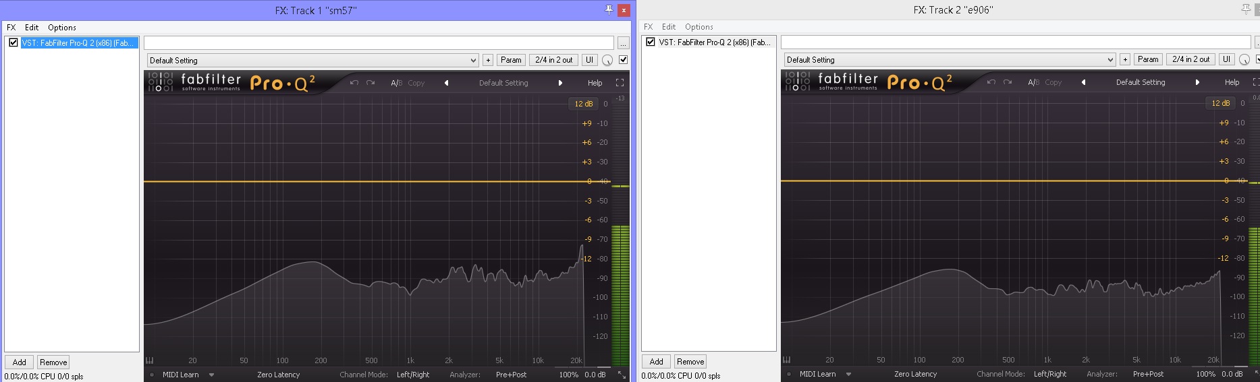Open MIDI Learn arrow menu in sm57 plugin

click(212, 375)
